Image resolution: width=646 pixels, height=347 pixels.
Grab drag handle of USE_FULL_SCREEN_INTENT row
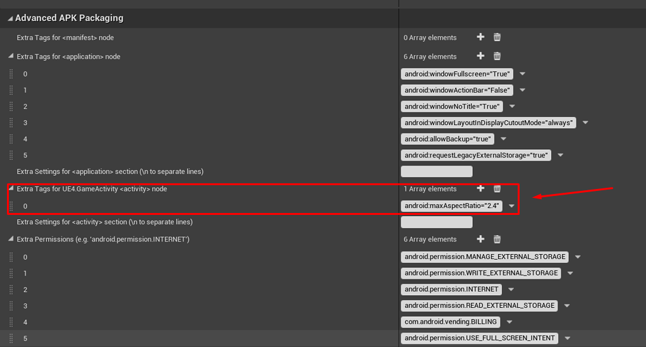click(11, 338)
